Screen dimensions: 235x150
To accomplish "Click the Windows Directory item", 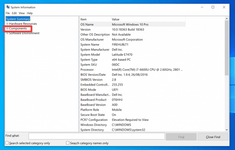I will click(x=93, y=125).
